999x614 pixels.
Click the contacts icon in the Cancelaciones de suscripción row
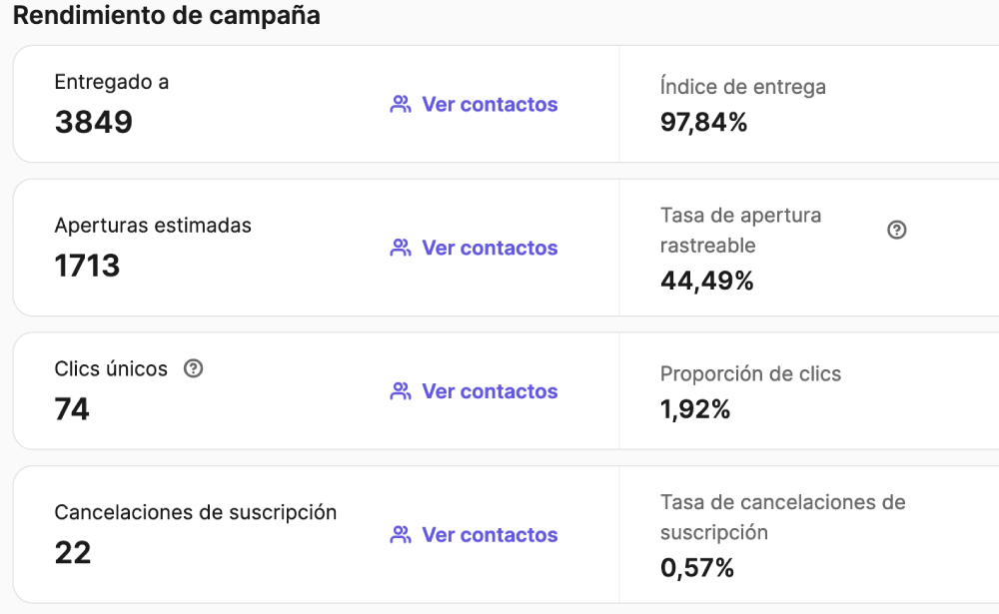(401, 534)
